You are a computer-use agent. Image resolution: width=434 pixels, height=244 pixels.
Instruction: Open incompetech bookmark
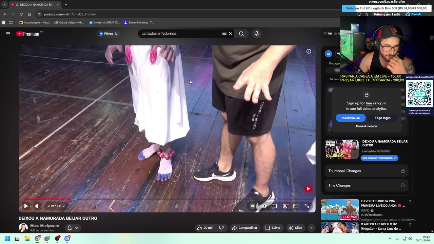tap(35, 22)
